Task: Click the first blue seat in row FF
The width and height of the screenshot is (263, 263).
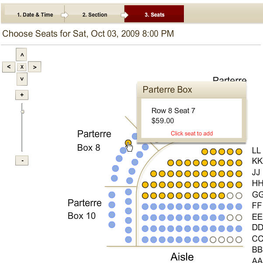Action: pyautogui.click(x=145, y=207)
